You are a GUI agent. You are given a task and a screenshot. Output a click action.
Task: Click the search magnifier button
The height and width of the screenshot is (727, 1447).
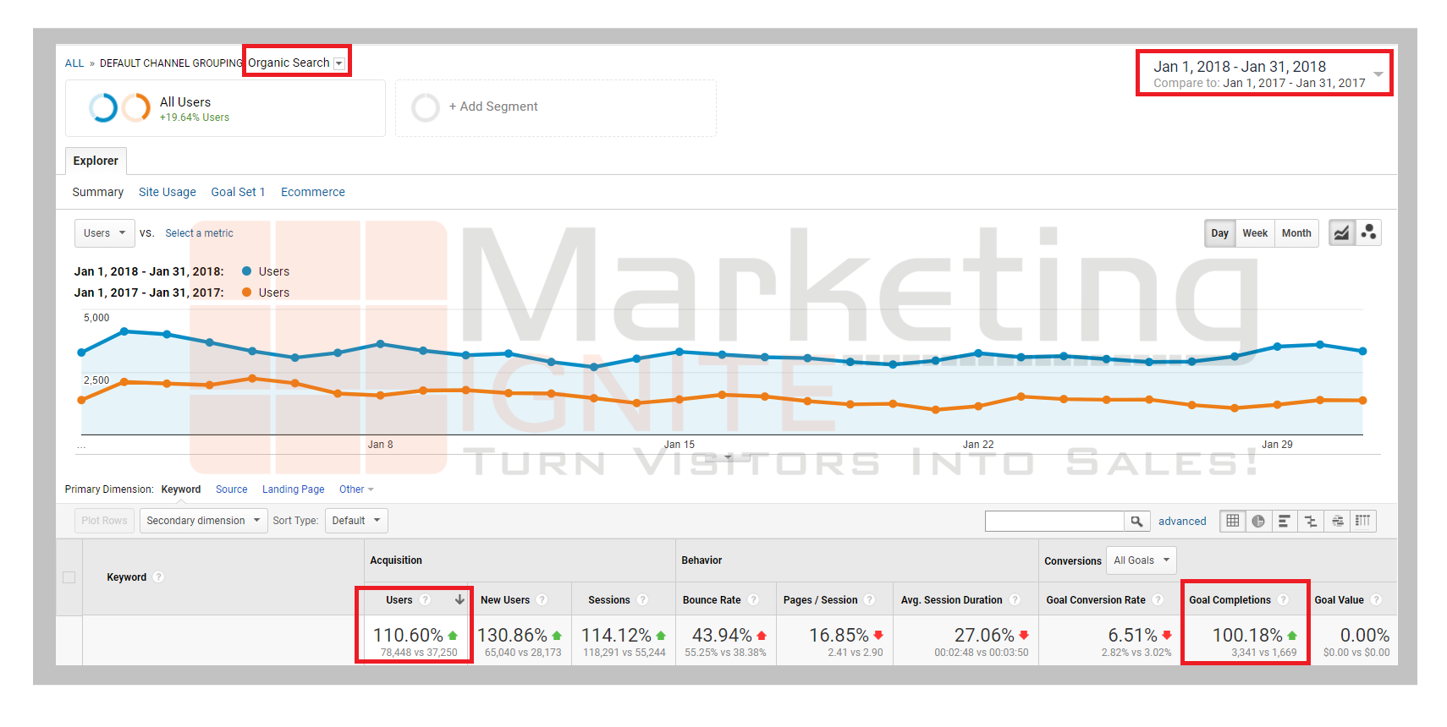pos(1136,521)
